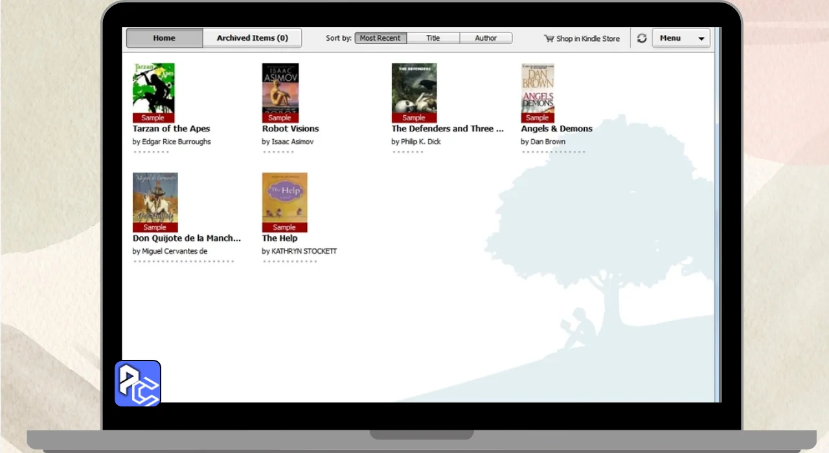Click author text by Miguel Cervantes de
The height and width of the screenshot is (453, 829).
pyautogui.click(x=170, y=251)
